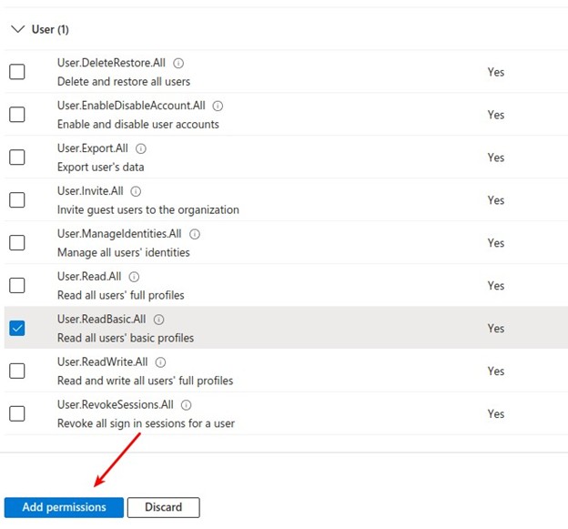568x529 pixels.
Task: Click 'Invite guest users to the organization'
Action: coord(148,209)
